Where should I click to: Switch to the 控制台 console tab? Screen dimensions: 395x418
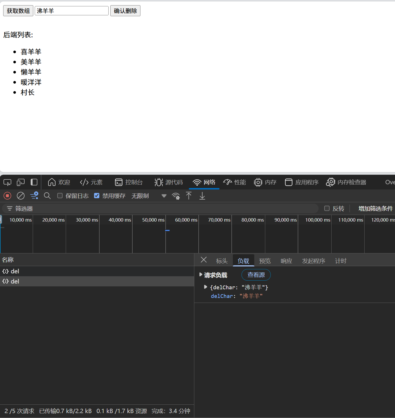(129, 182)
